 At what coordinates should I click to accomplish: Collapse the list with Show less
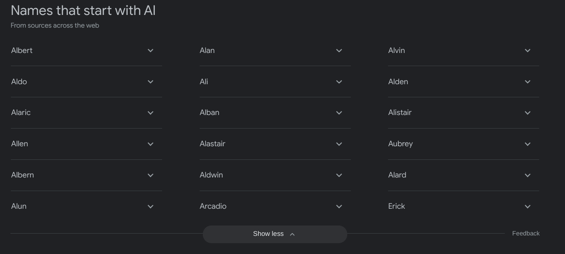coord(274,234)
